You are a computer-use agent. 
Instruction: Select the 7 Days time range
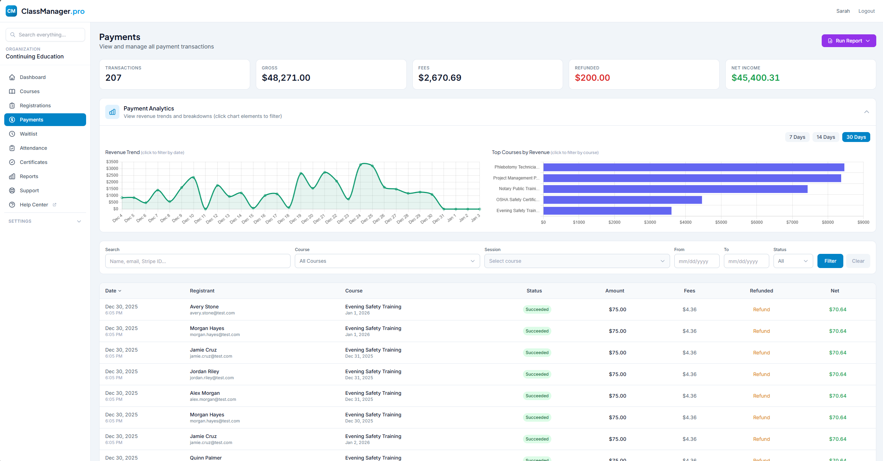click(x=797, y=137)
